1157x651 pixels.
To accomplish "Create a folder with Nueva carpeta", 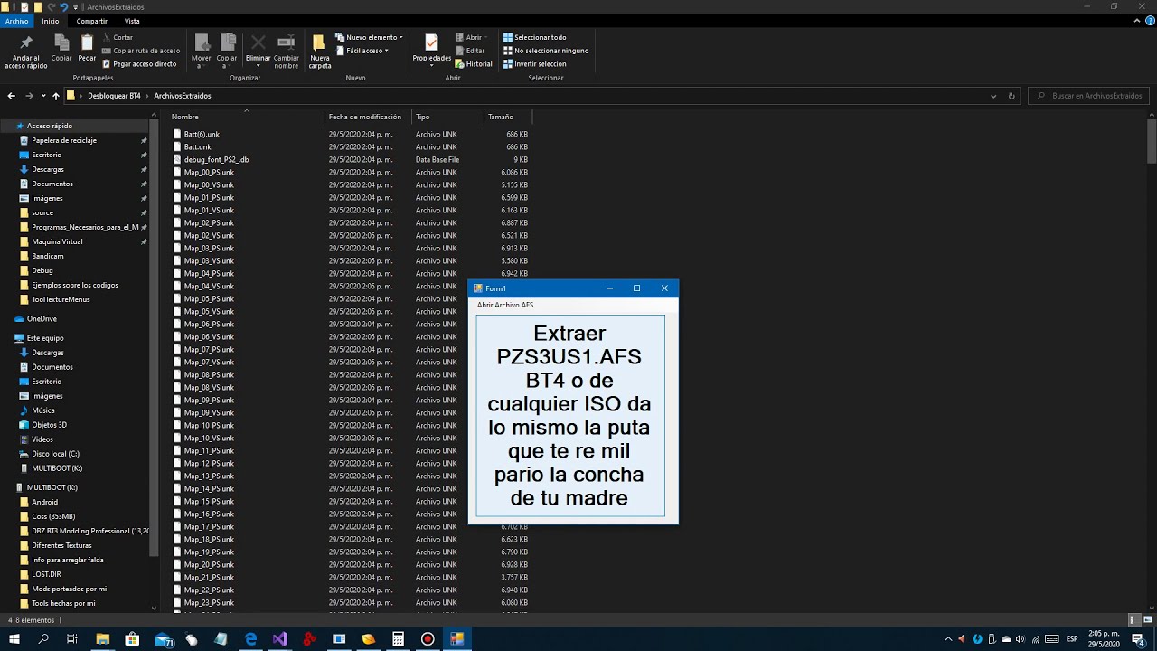I will point(320,52).
